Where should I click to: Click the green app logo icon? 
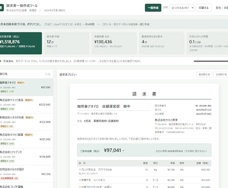(x=1, y=8)
